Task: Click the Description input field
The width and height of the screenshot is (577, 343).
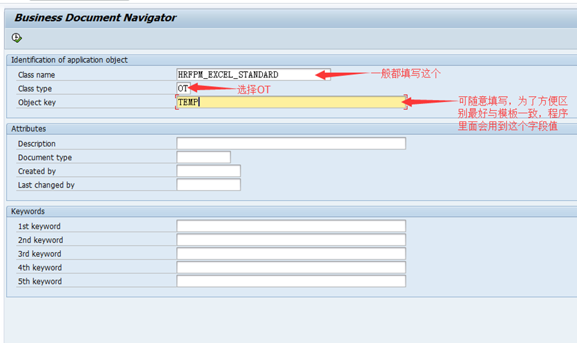Action: pyautogui.click(x=291, y=143)
